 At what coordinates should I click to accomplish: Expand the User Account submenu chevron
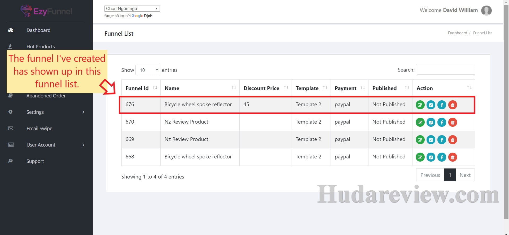tap(84, 145)
